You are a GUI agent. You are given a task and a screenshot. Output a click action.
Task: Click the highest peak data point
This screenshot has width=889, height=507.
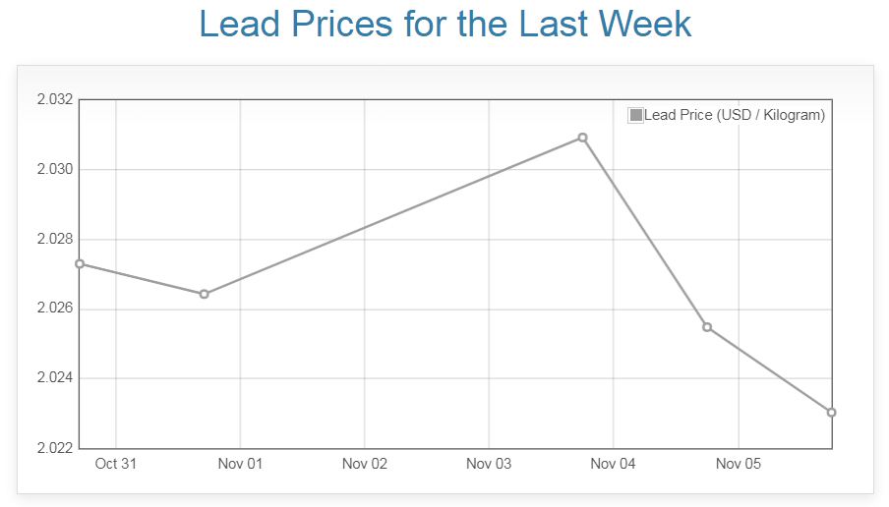click(x=582, y=138)
